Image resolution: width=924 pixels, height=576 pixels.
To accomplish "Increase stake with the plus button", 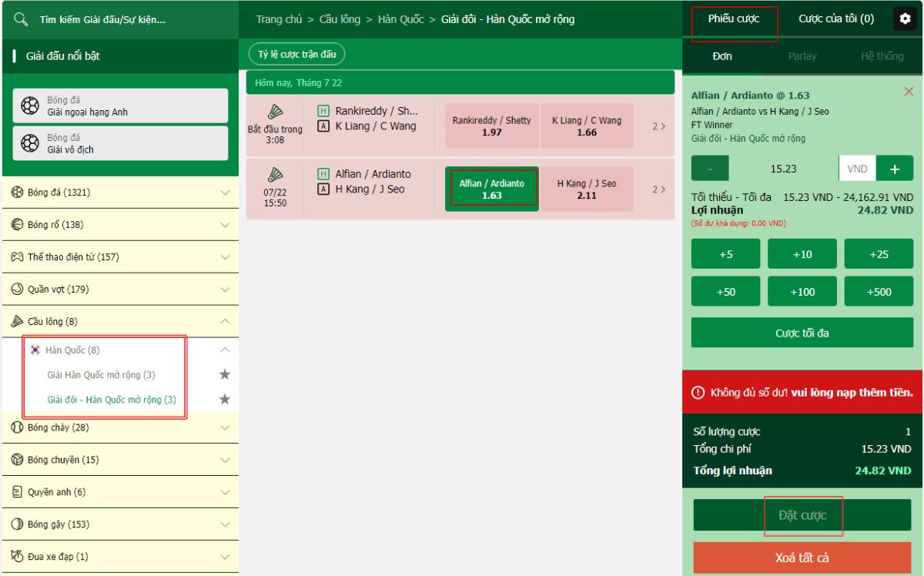I will click(x=895, y=169).
